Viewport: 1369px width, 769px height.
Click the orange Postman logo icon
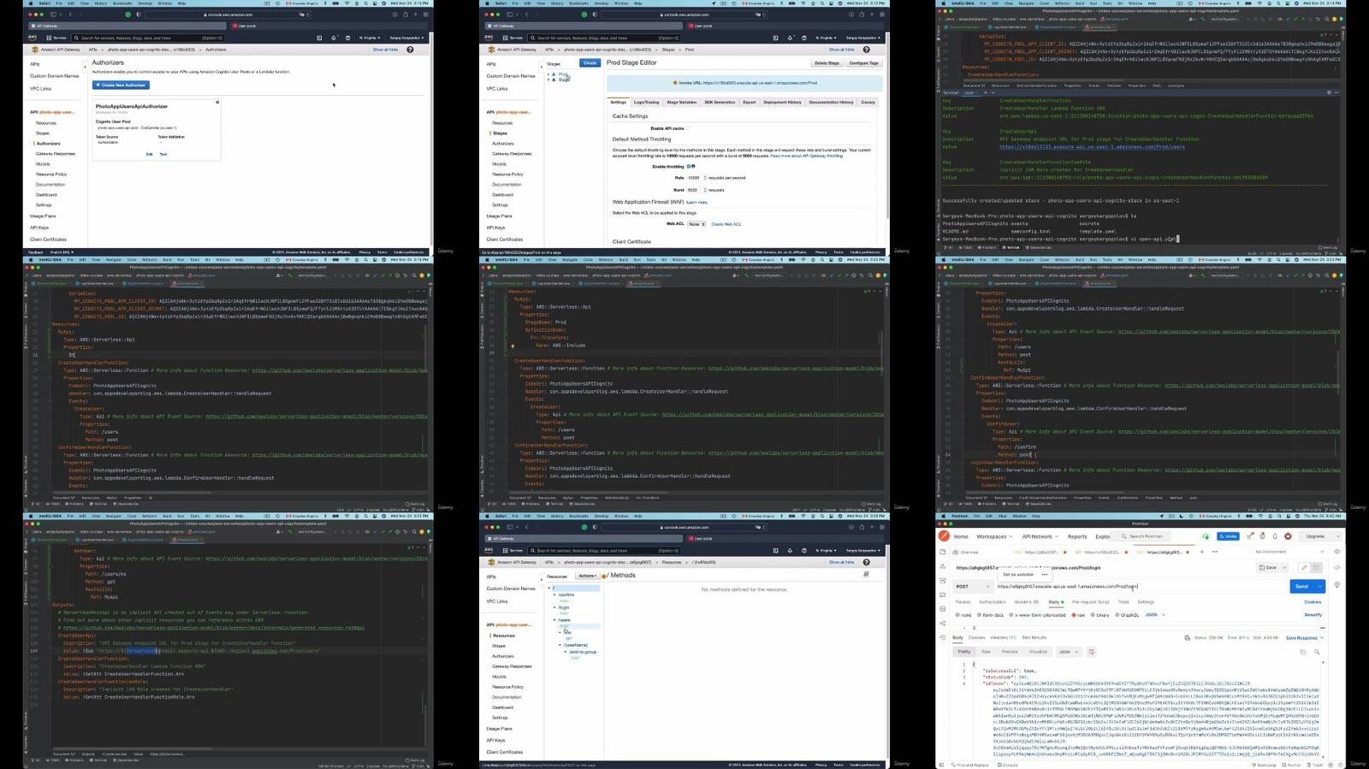coord(944,536)
